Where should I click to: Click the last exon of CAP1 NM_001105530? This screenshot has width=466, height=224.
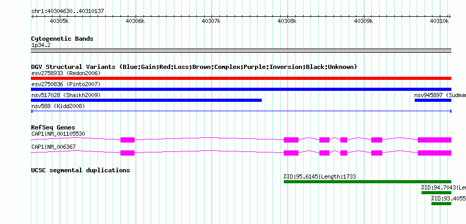click(x=435, y=140)
